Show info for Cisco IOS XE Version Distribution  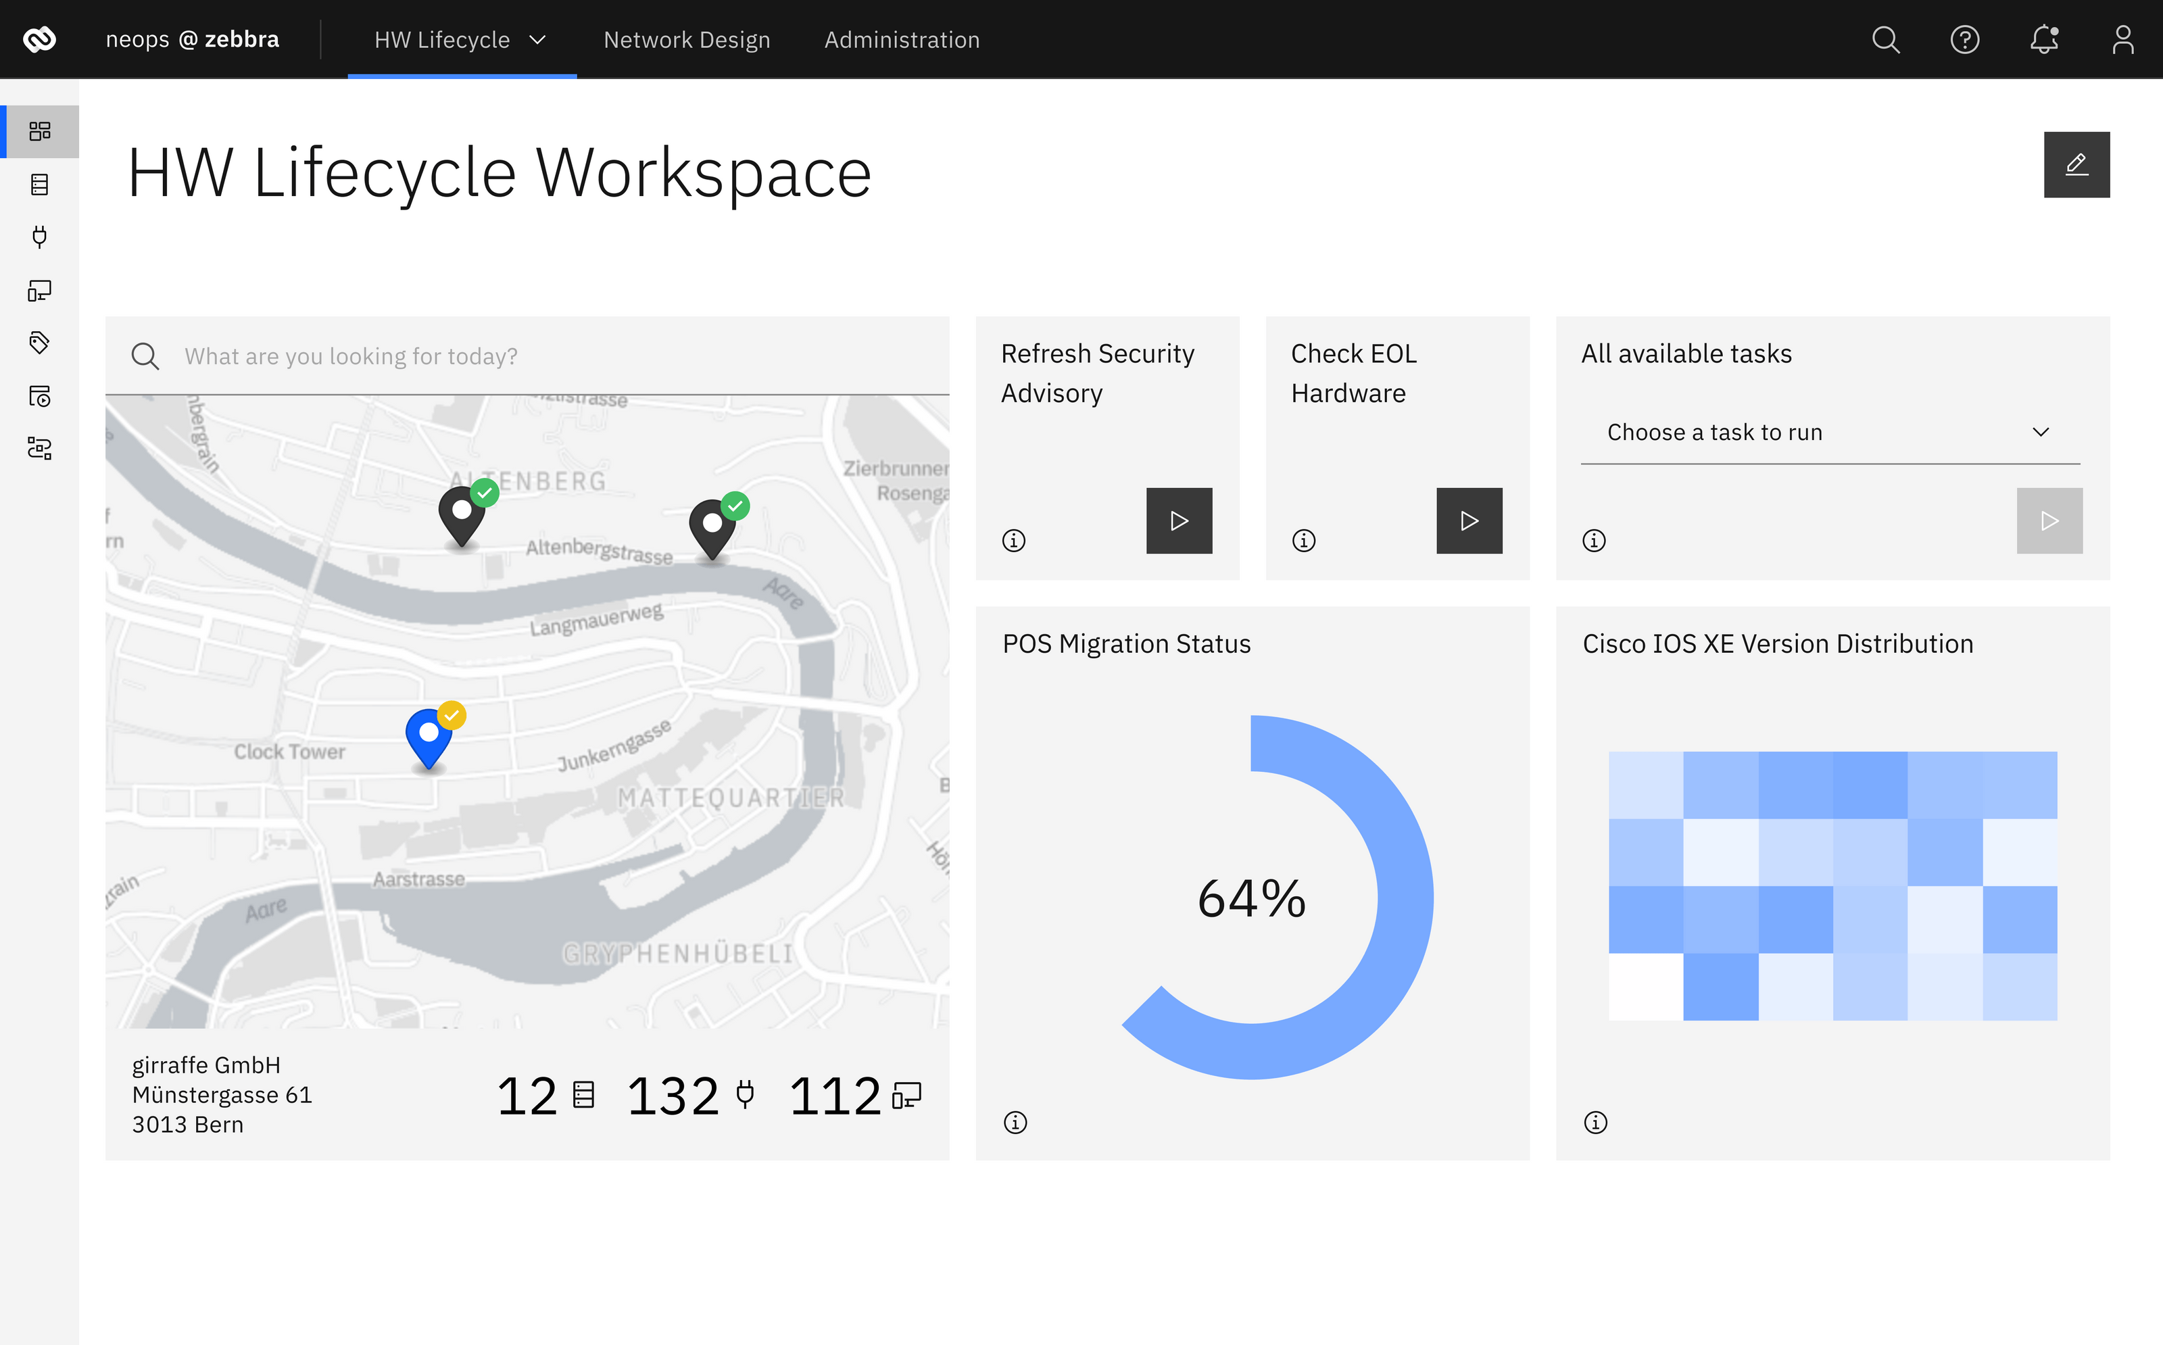click(1596, 1122)
